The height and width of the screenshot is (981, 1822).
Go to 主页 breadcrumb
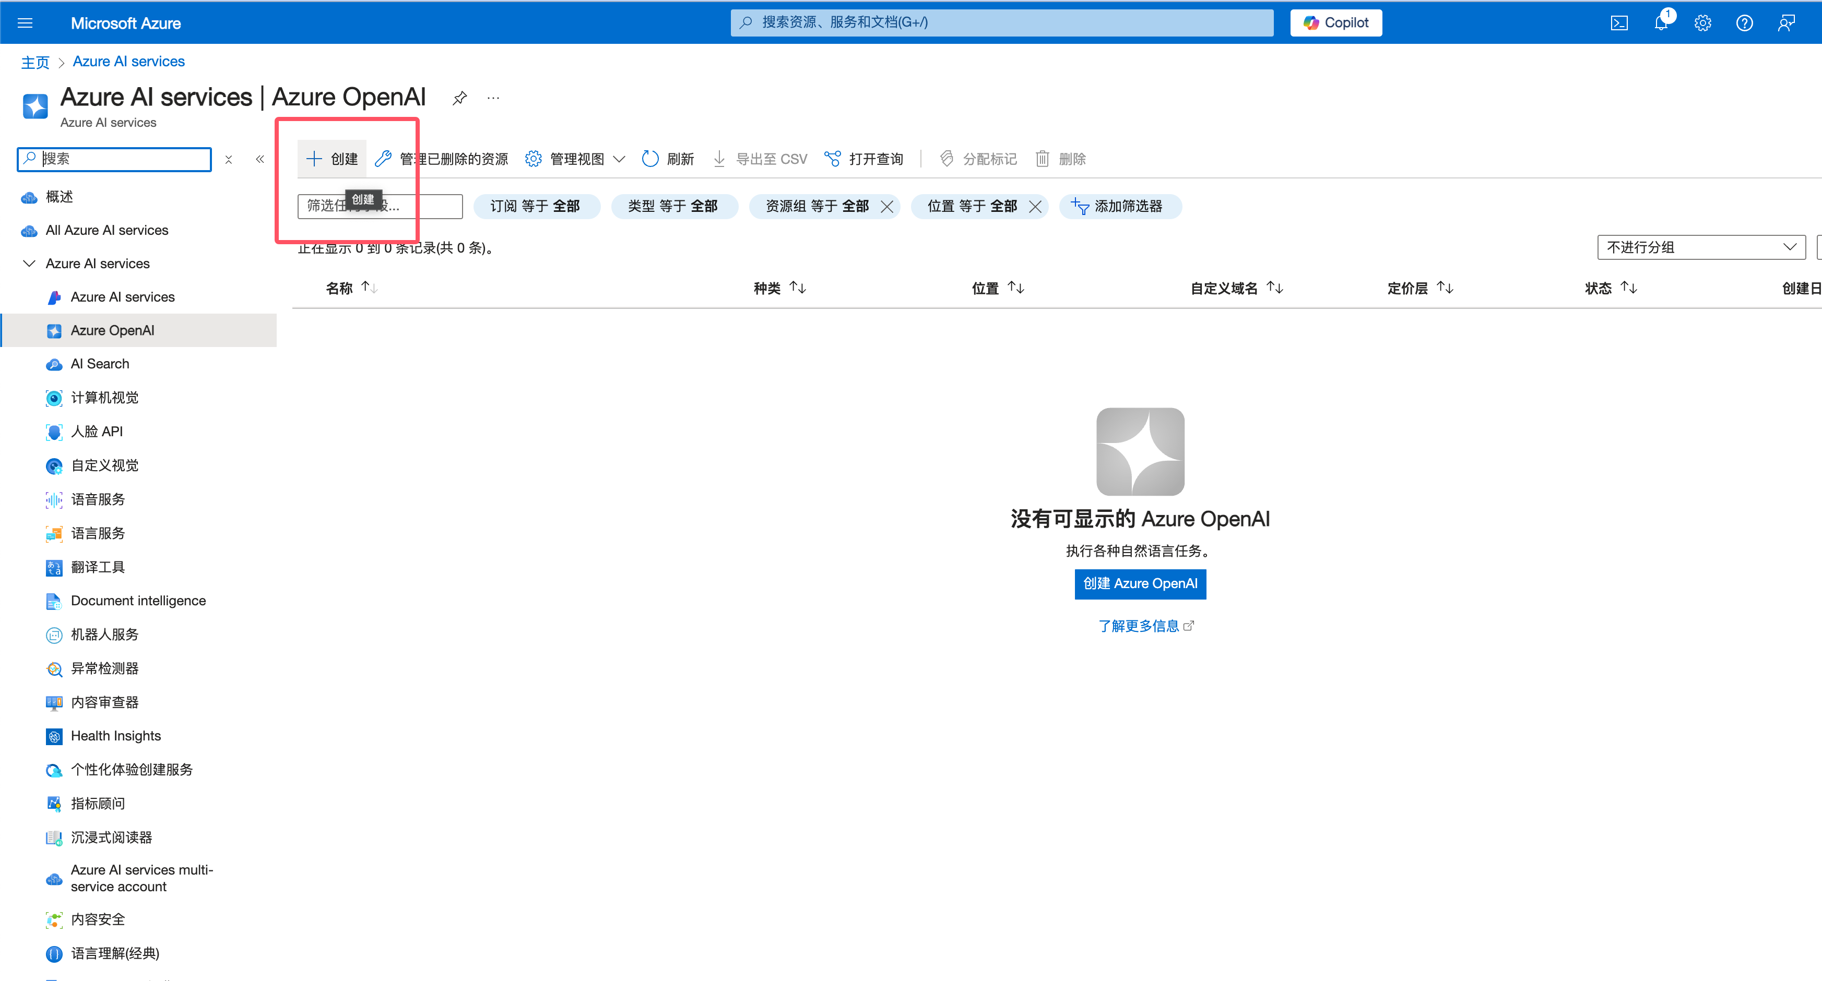36,62
